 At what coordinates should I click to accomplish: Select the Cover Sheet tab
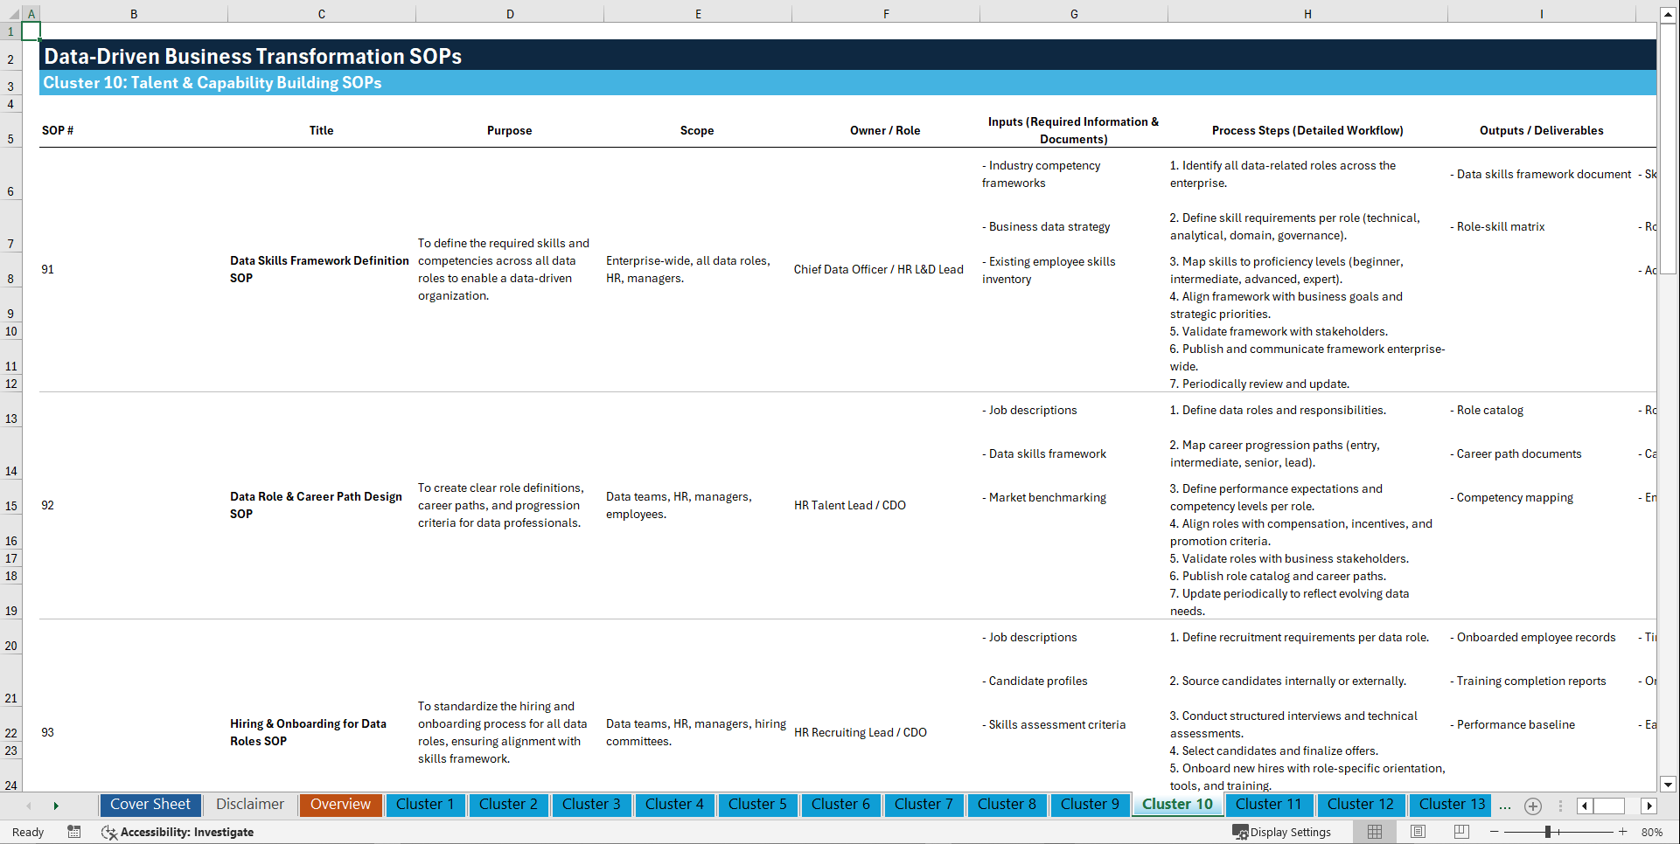coord(150,805)
